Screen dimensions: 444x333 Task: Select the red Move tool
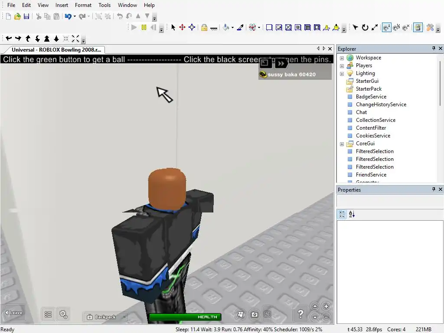point(183,27)
